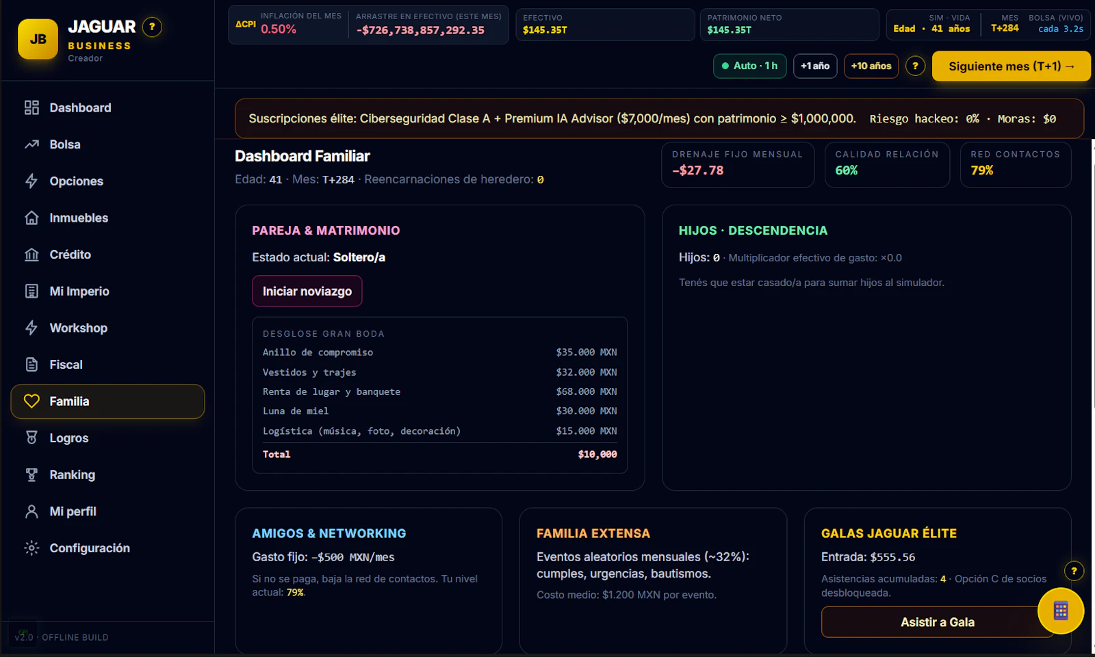Click Drenaje Fijo Mensual card

click(738, 164)
